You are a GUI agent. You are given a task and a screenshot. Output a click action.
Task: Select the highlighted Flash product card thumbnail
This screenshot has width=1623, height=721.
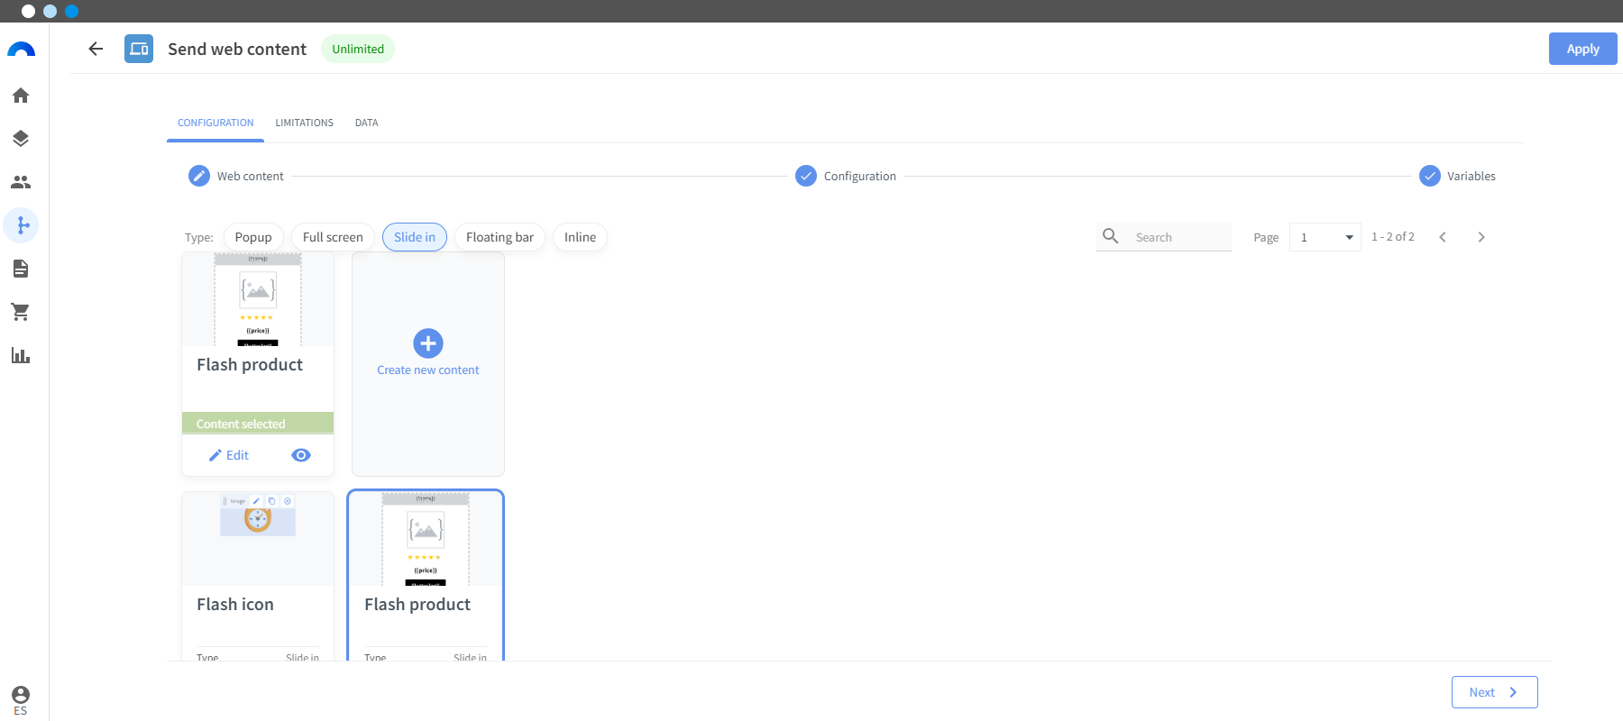pyautogui.click(x=426, y=540)
